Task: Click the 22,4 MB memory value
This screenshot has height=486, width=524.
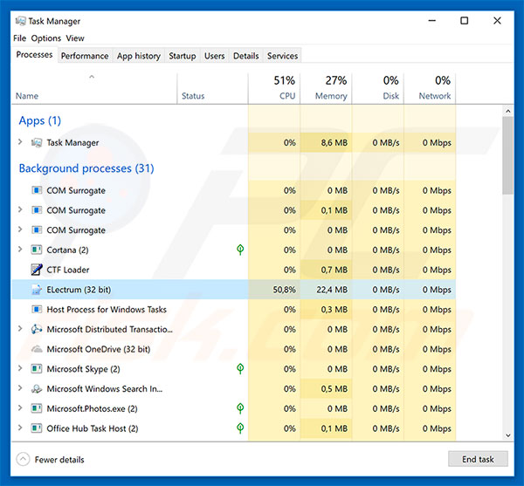Action: pyautogui.click(x=332, y=290)
